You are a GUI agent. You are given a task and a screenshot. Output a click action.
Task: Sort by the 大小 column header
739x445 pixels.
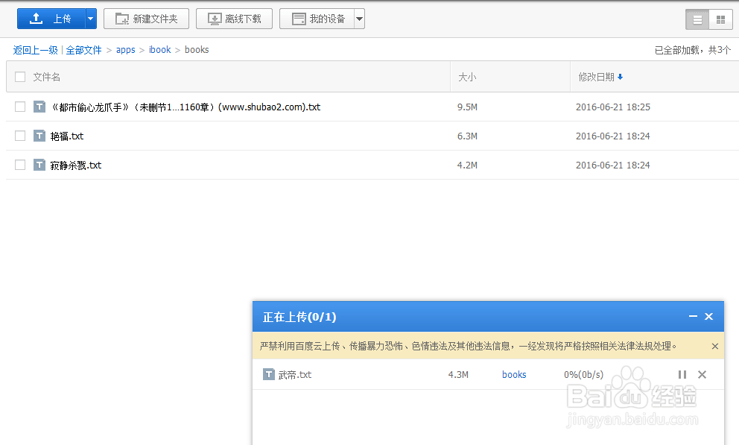click(467, 78)
